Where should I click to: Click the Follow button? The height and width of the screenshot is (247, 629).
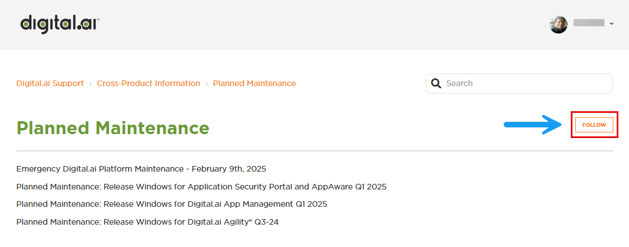(x=594, y=125)
